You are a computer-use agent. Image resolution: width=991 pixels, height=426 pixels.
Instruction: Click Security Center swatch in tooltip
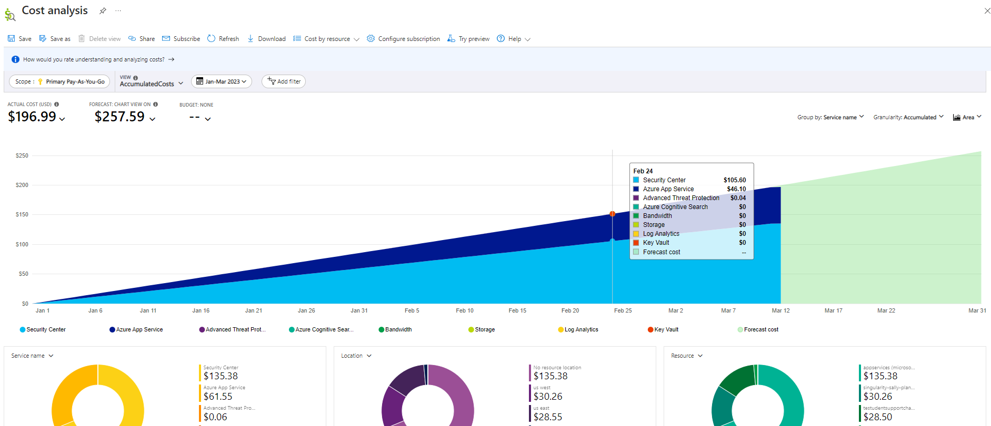coord(636,180)
